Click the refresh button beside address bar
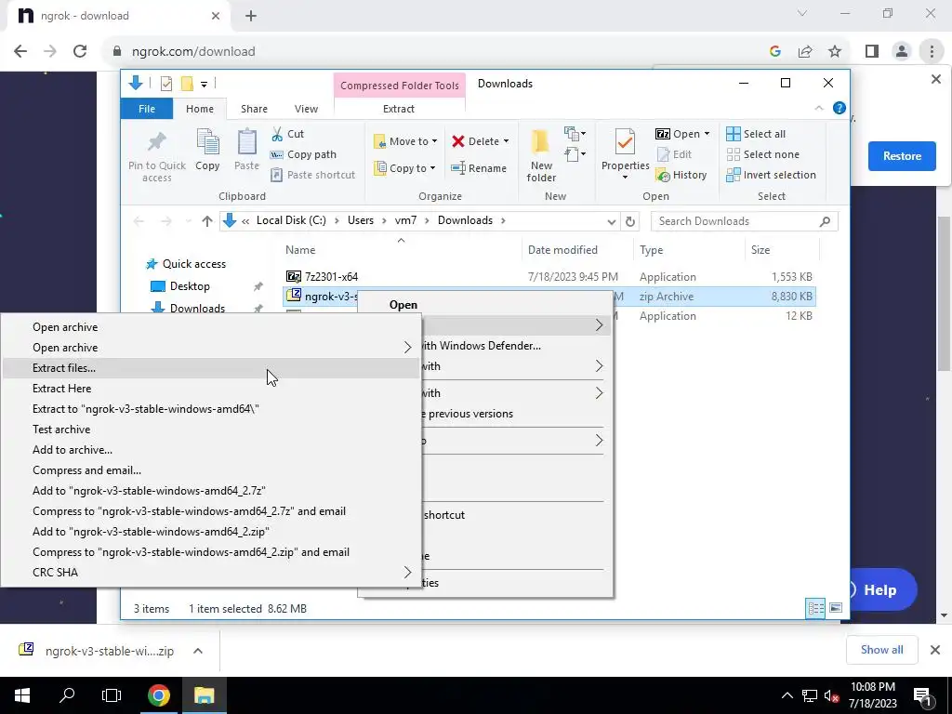 pos(630,221)
